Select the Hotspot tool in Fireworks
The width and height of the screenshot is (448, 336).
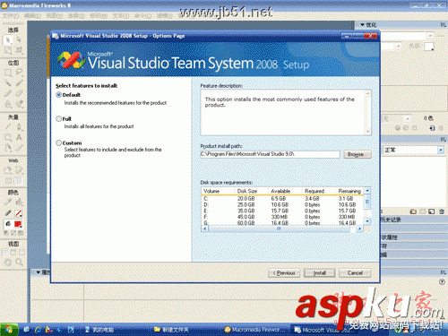[x=8, y=170]
